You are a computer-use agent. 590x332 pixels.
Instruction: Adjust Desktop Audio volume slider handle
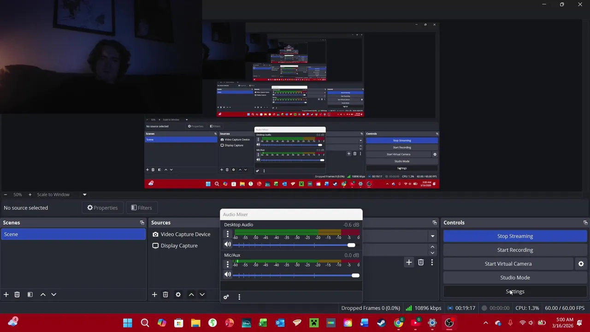(x=351, y=245)
